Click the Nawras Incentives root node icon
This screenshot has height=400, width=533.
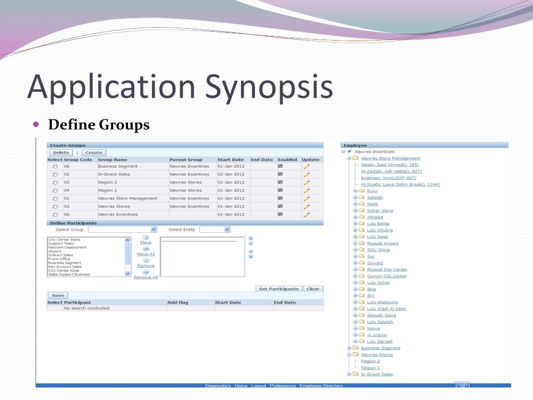coord(349,152)
